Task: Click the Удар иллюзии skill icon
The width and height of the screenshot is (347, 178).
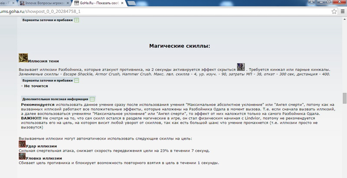Action: 22,144
